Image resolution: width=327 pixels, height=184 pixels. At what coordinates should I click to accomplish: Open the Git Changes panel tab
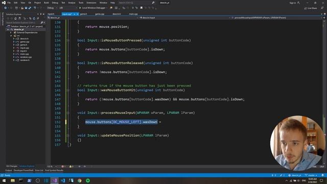pyautogui.click(x=12, y=166)
